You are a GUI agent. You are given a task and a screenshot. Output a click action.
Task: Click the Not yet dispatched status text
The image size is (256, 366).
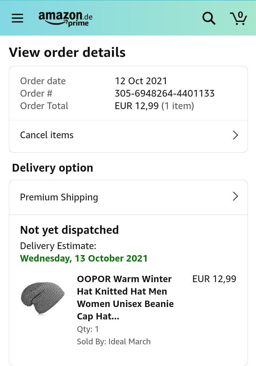[x=69, y=230]
